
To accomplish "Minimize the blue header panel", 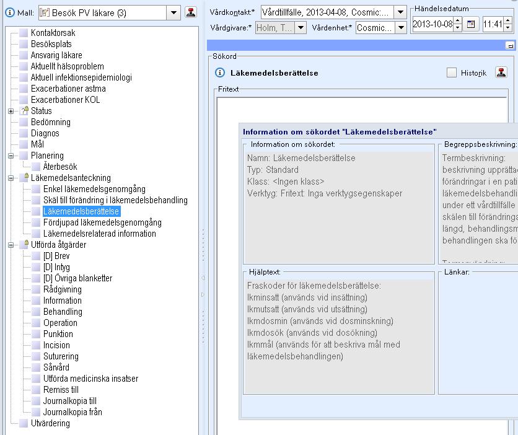I will coord(510,45).
